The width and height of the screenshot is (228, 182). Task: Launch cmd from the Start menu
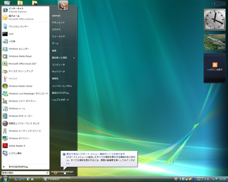click(26, 34)
